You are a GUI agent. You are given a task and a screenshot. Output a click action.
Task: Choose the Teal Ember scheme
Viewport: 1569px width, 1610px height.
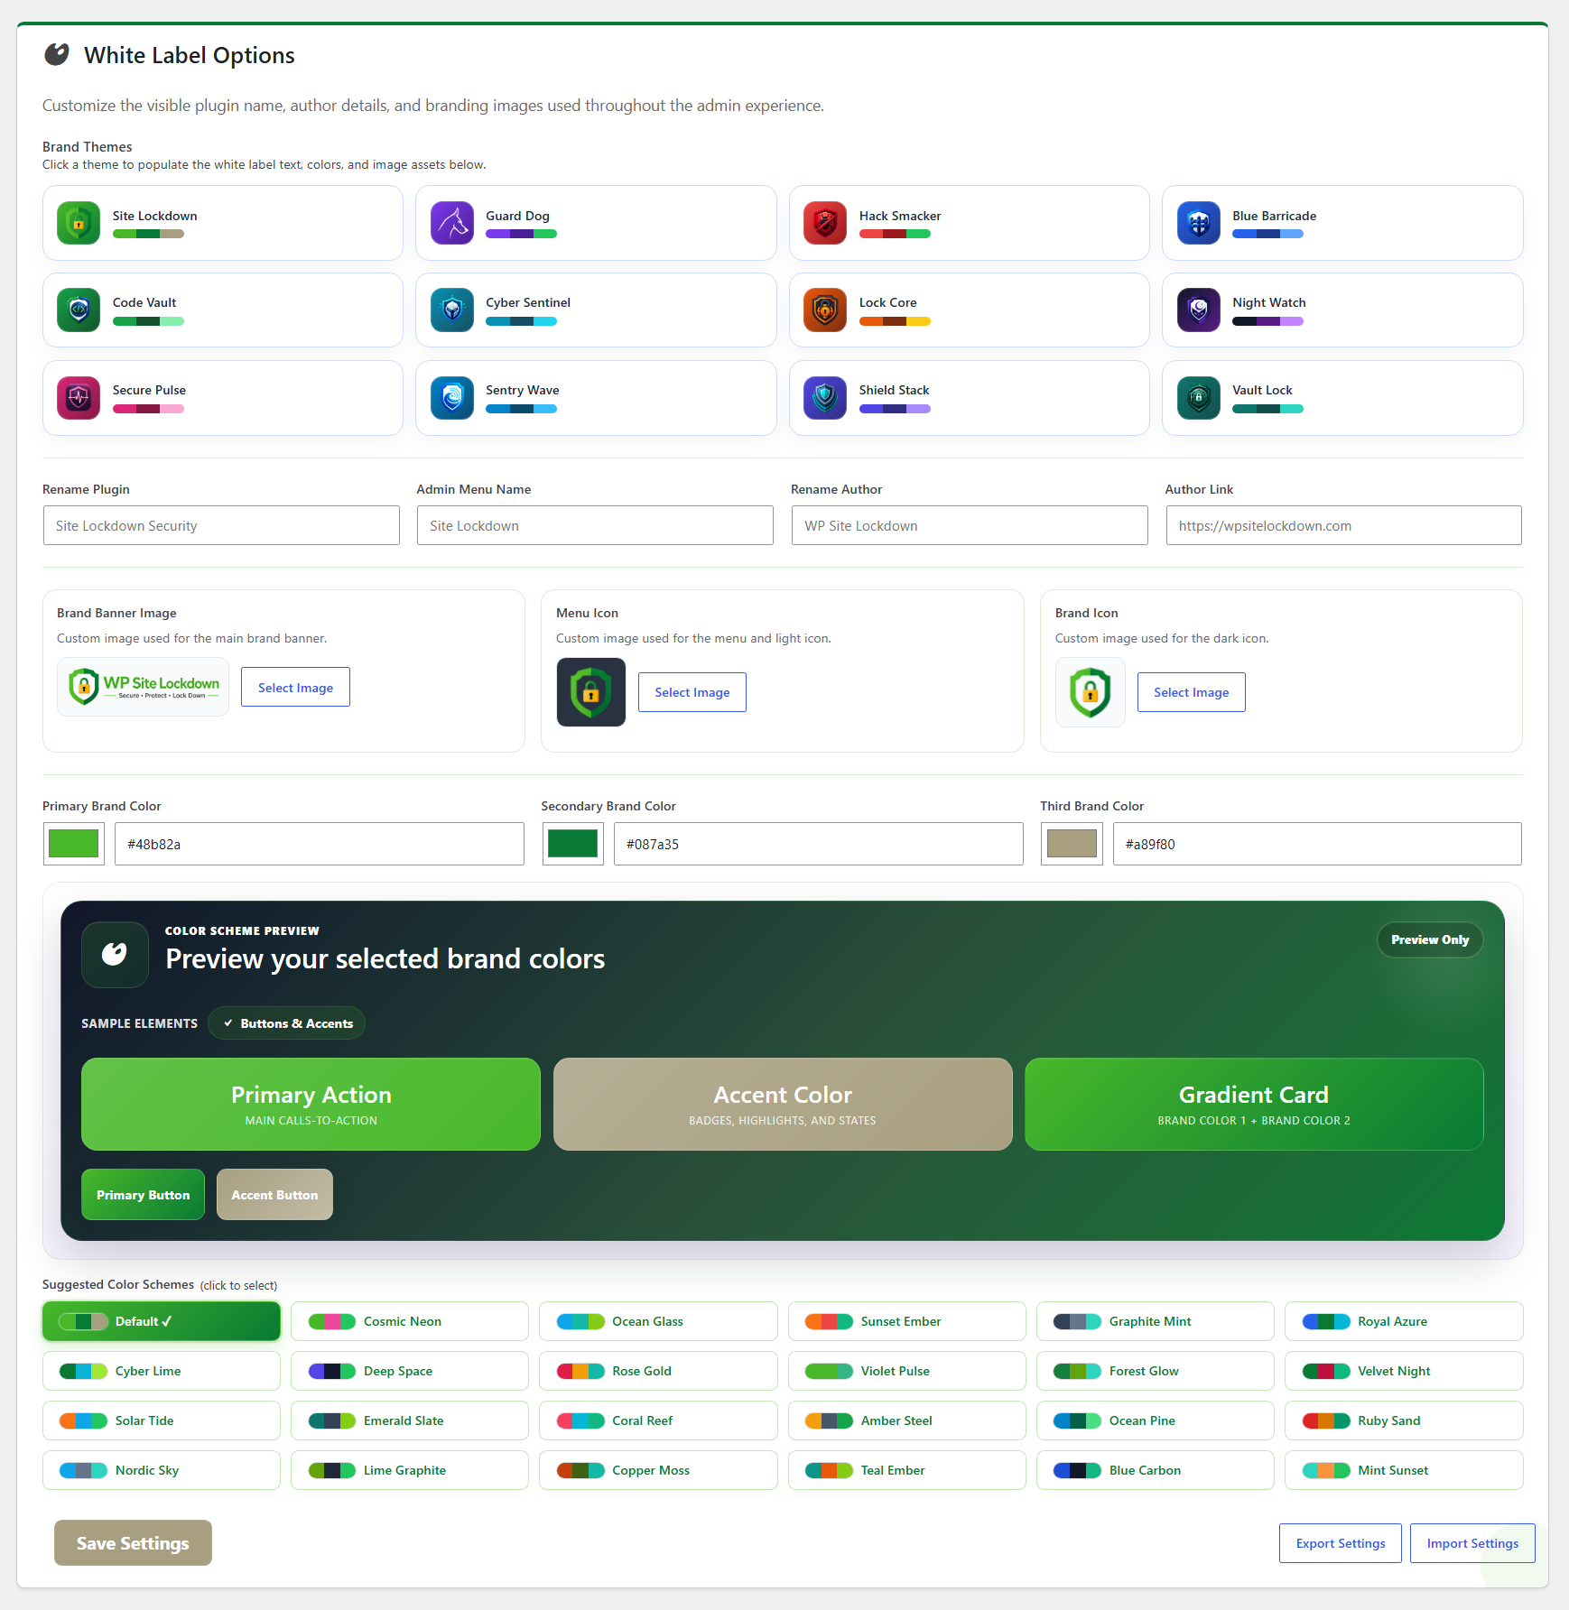point(907,1470)
